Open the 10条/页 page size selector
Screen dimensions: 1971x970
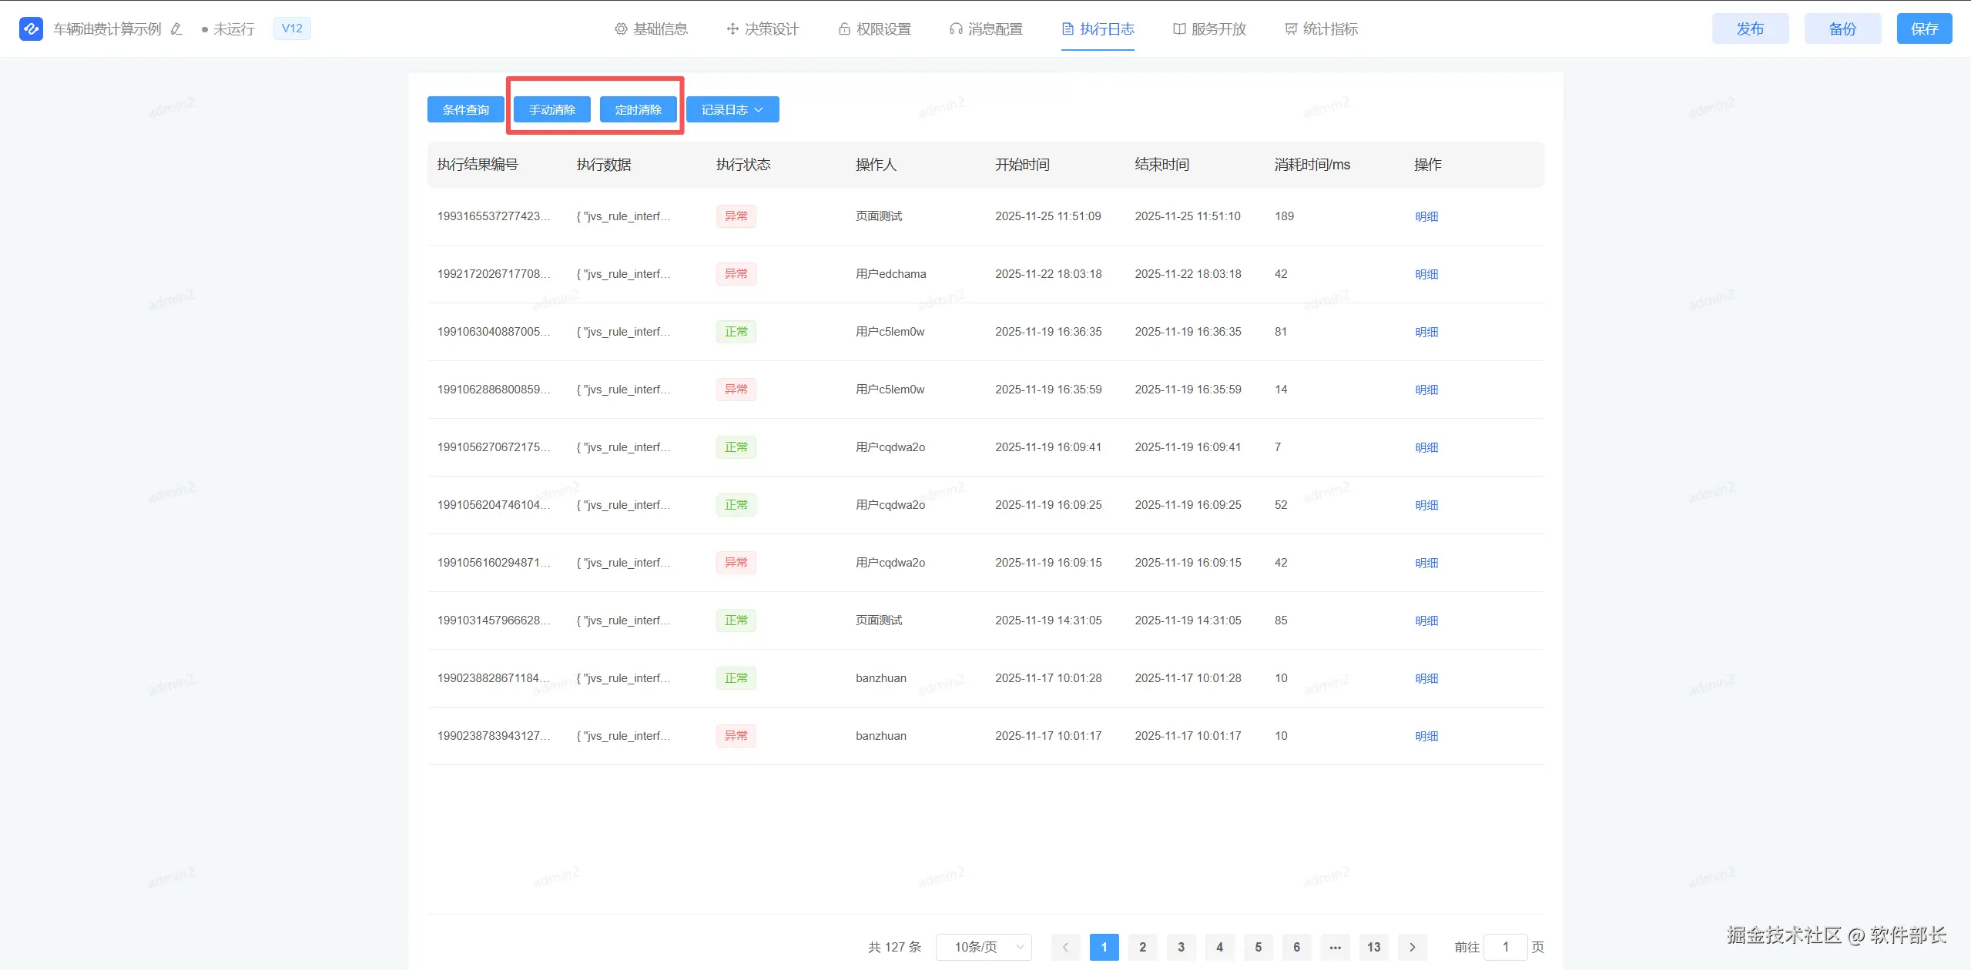tap(984, 947)
